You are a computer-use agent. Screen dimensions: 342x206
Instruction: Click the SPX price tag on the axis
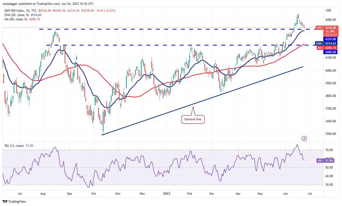pyautogui.click(x=319, y=28)
